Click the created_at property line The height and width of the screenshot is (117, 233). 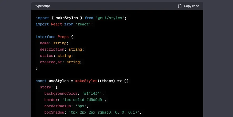61,62
